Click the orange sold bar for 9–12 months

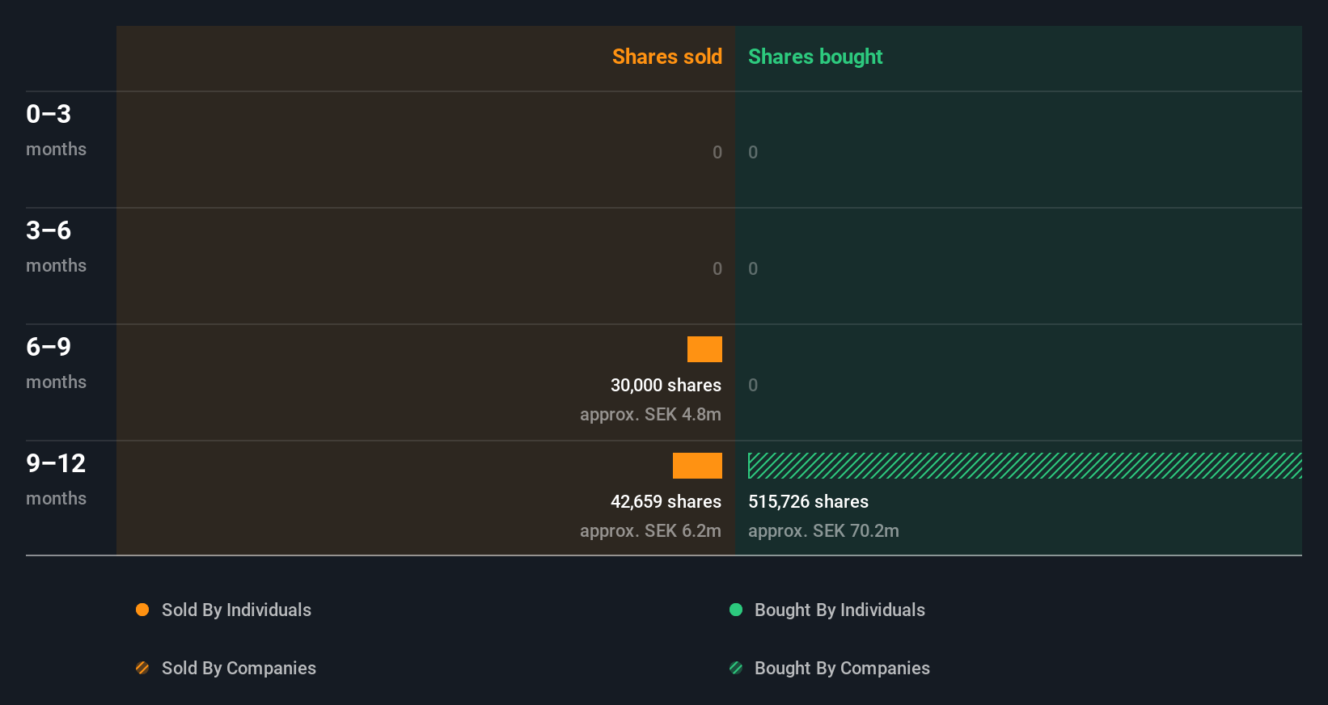click(697, 466)
